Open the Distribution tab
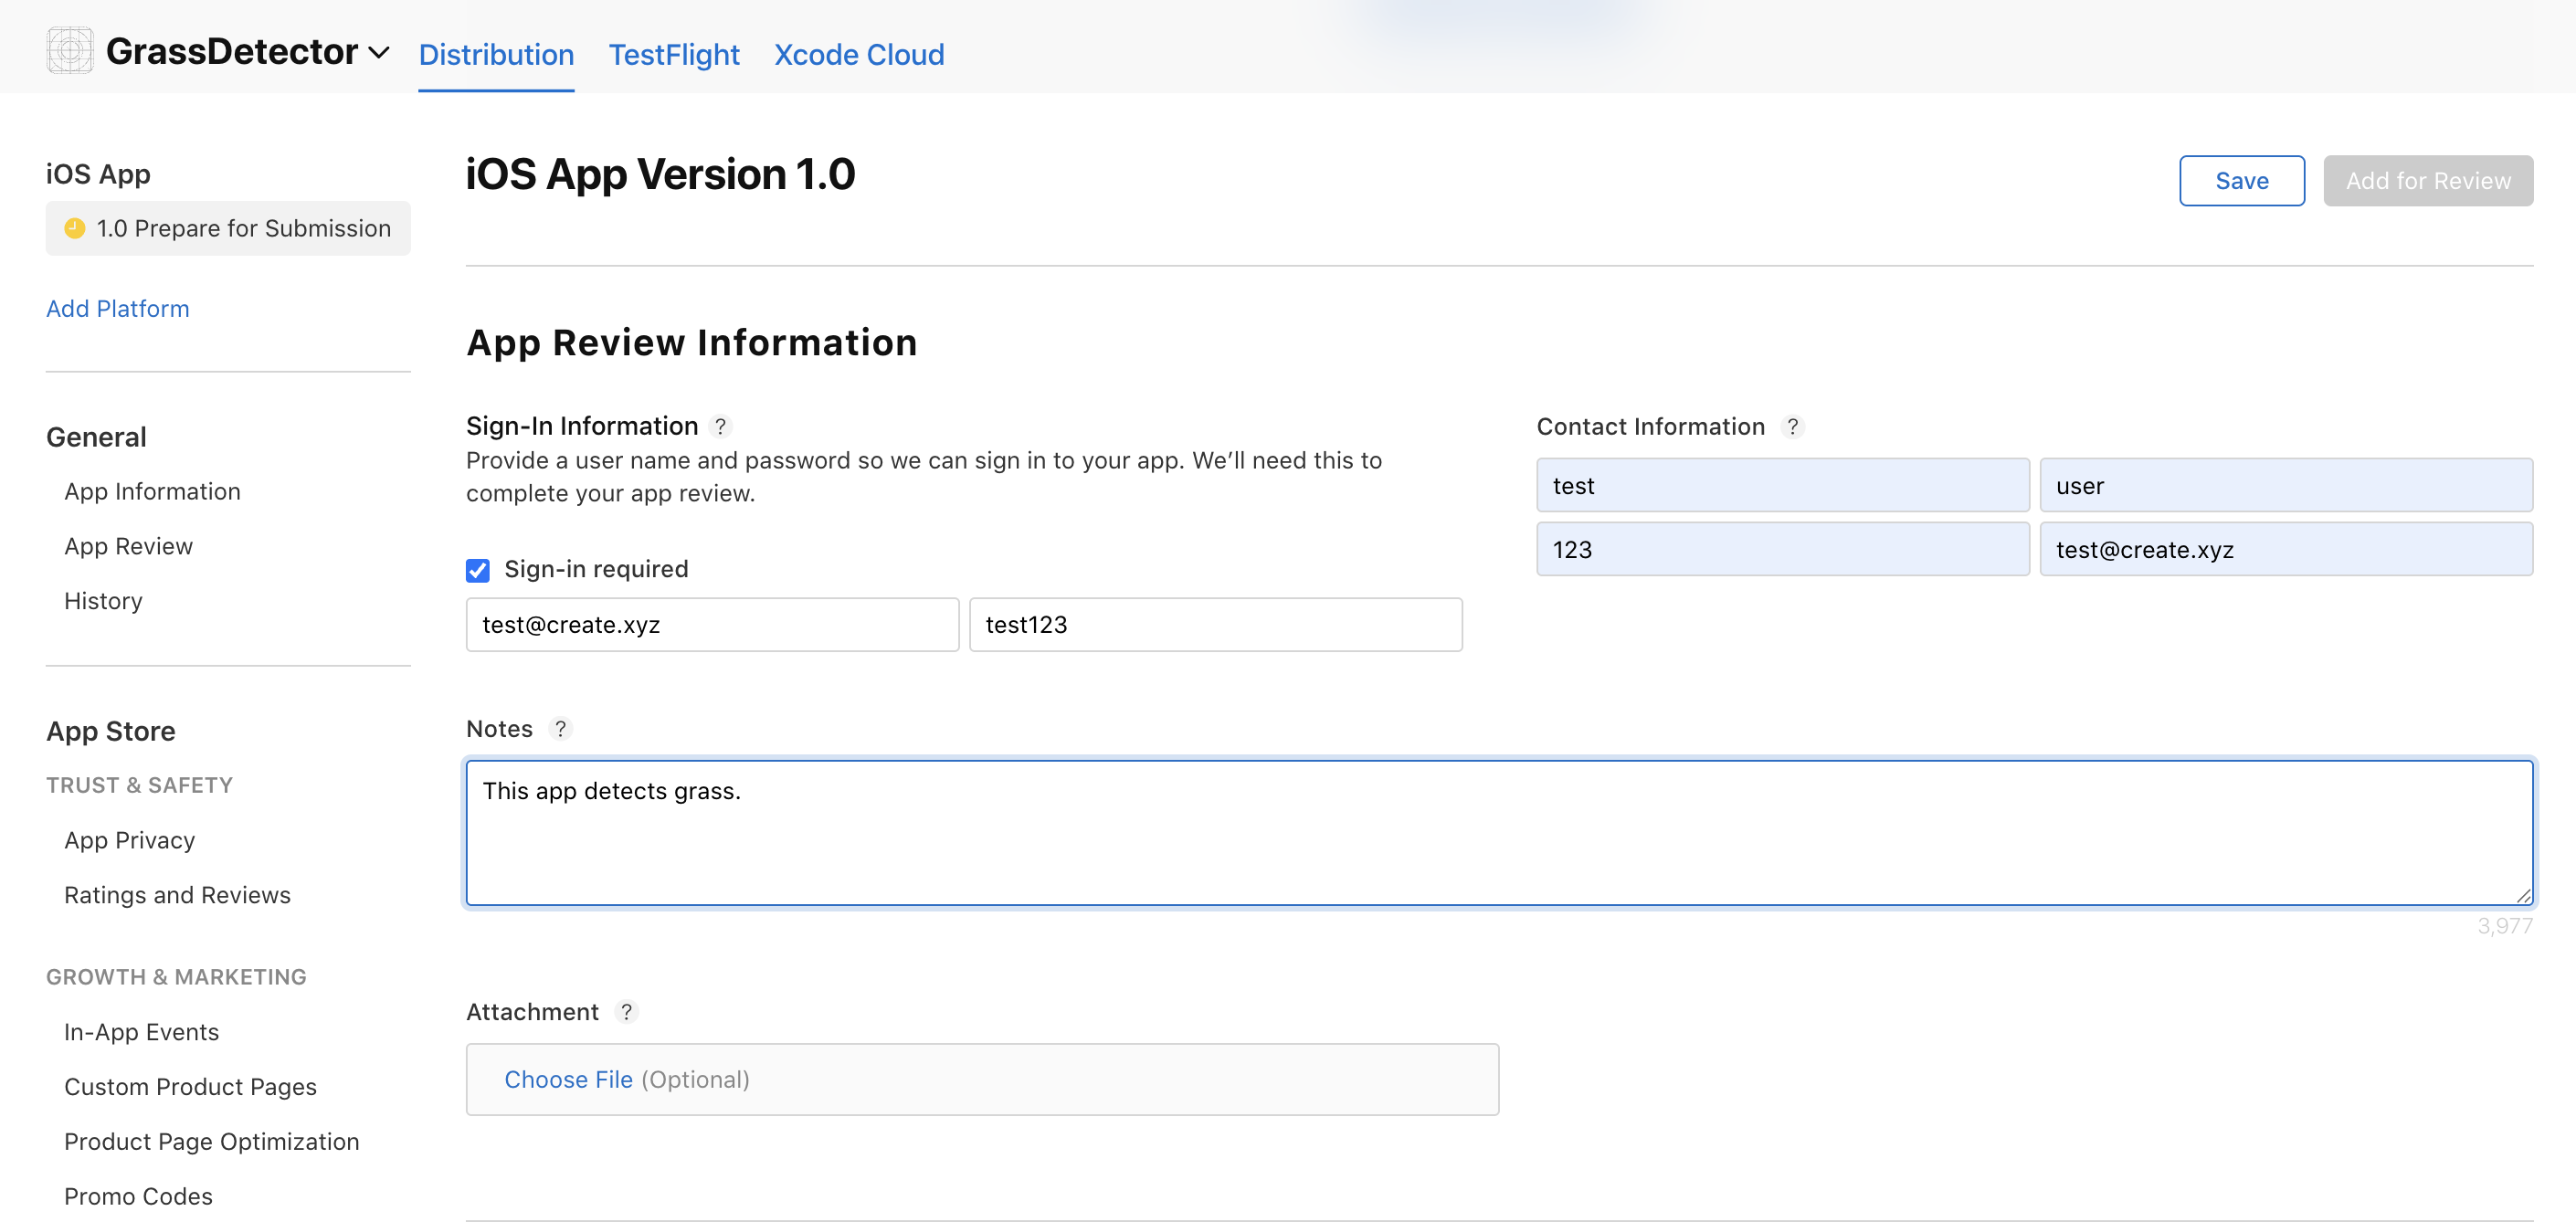Viewport: 2576px width, 1222px height. tap(496, 54)
